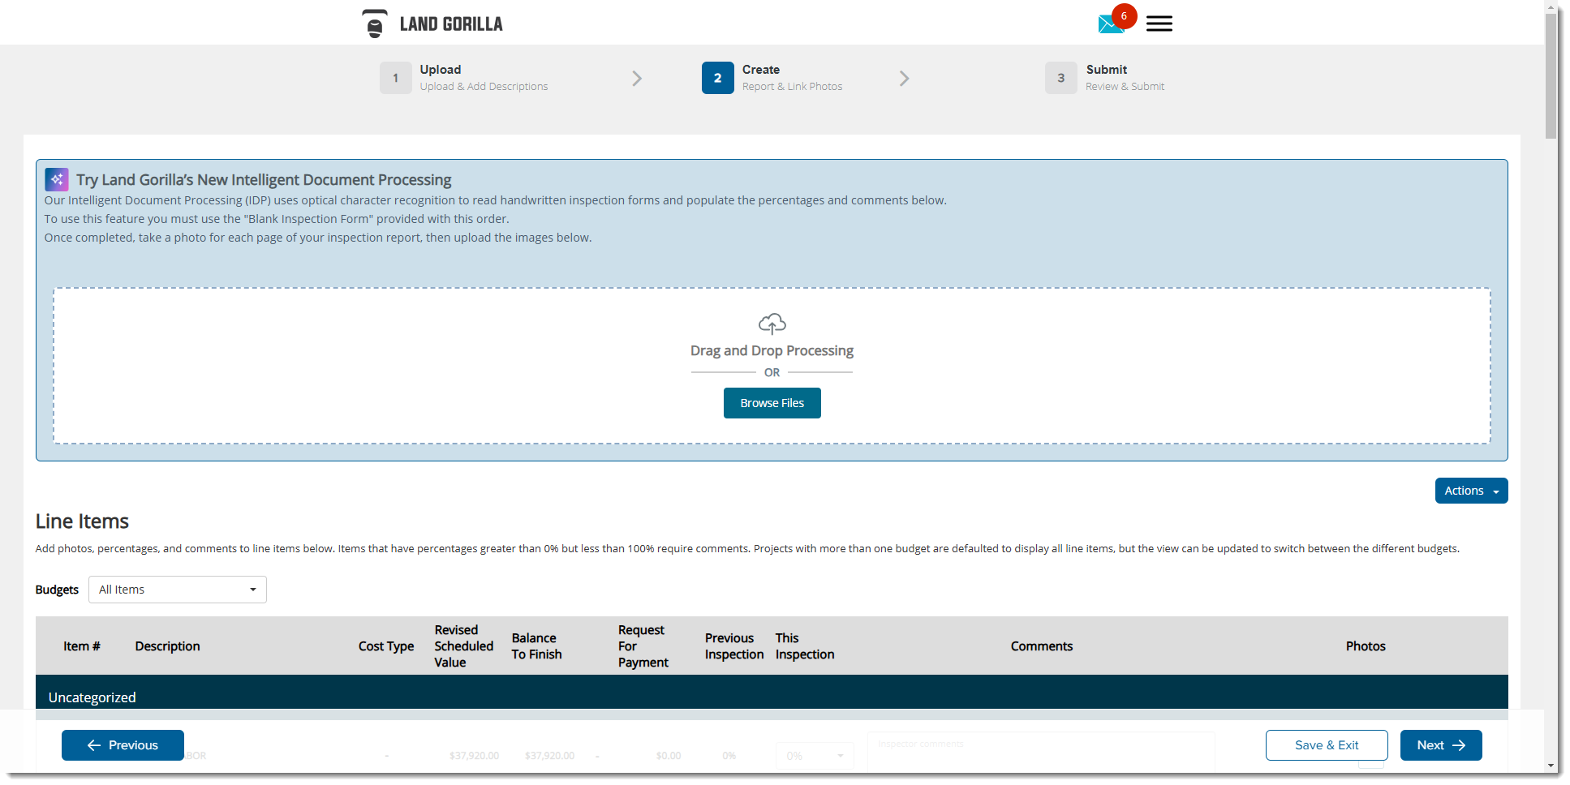Click Browse Files button

[772, 403]
